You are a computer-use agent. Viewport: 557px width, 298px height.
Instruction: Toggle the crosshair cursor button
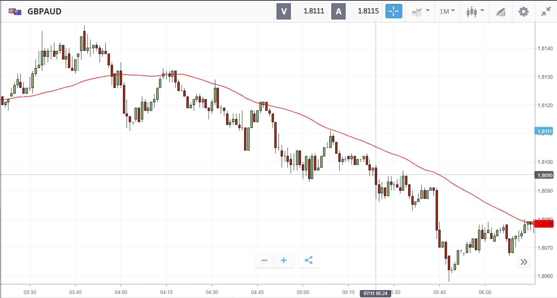click(x=394, y=12)
